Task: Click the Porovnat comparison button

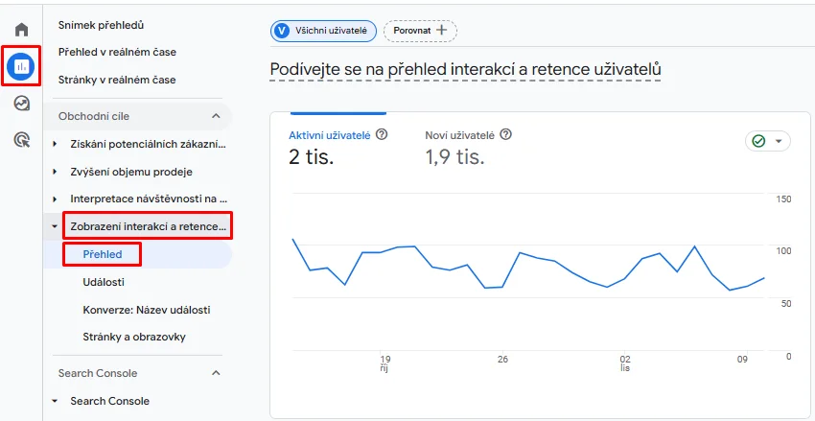Action: pyautogui.click(x=420, y=31)
